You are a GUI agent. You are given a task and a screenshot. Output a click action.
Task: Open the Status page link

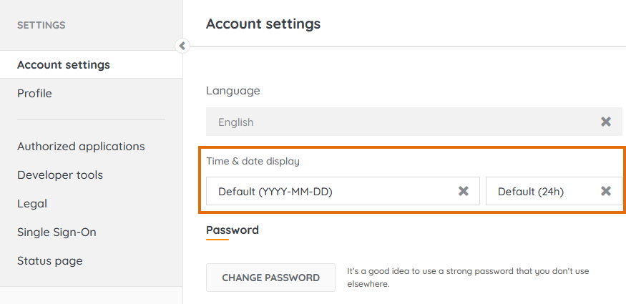(x=50, y=261)
